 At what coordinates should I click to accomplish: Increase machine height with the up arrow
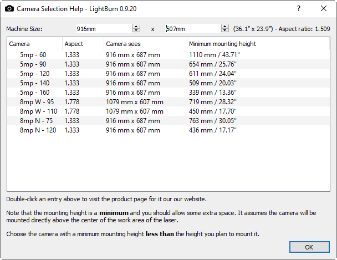tap(225, 27)
